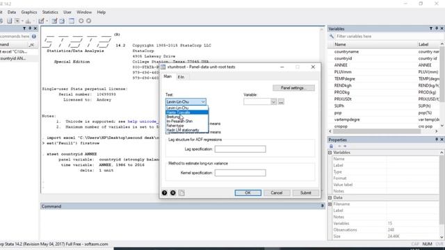Open the Statistics menu
Viewport: 445px width, 250px height.
[50, 12]
